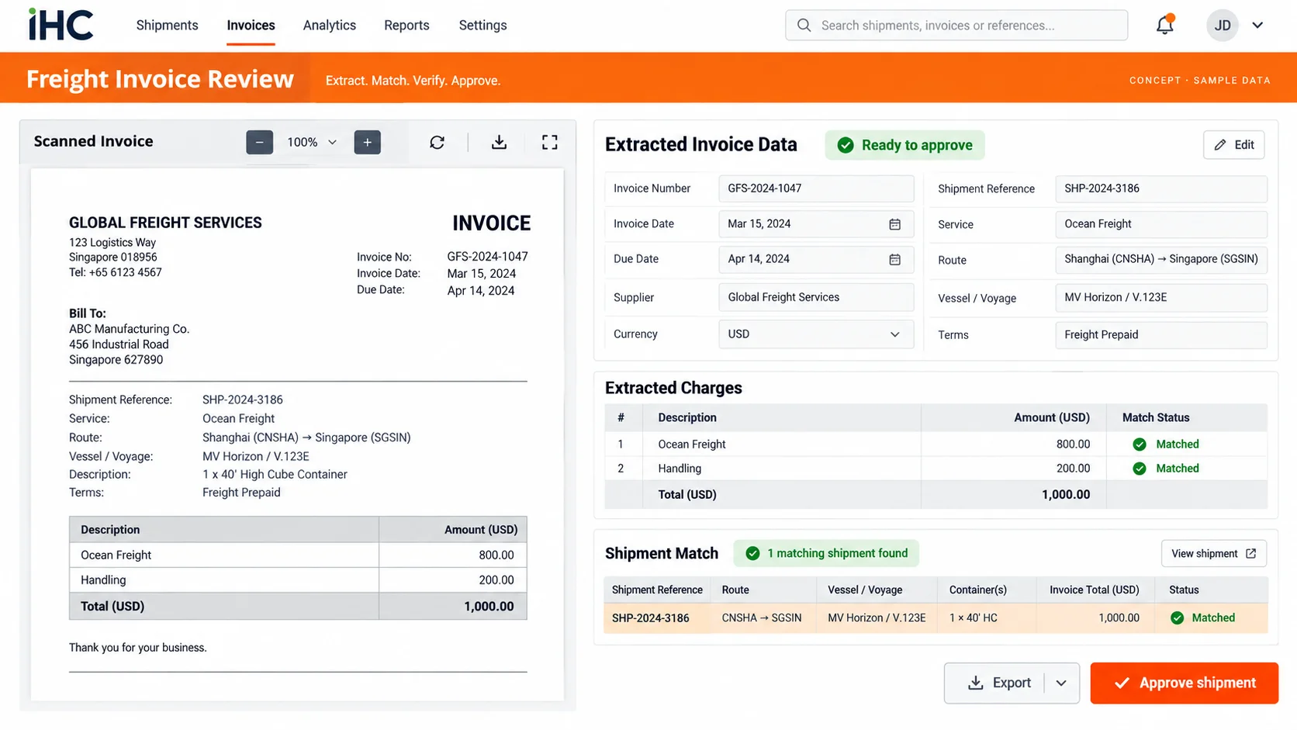The width and height of the screenshot is (1297, 730).
Task: Open the Currency USD dropdown
Action: [x=816, y=334]
